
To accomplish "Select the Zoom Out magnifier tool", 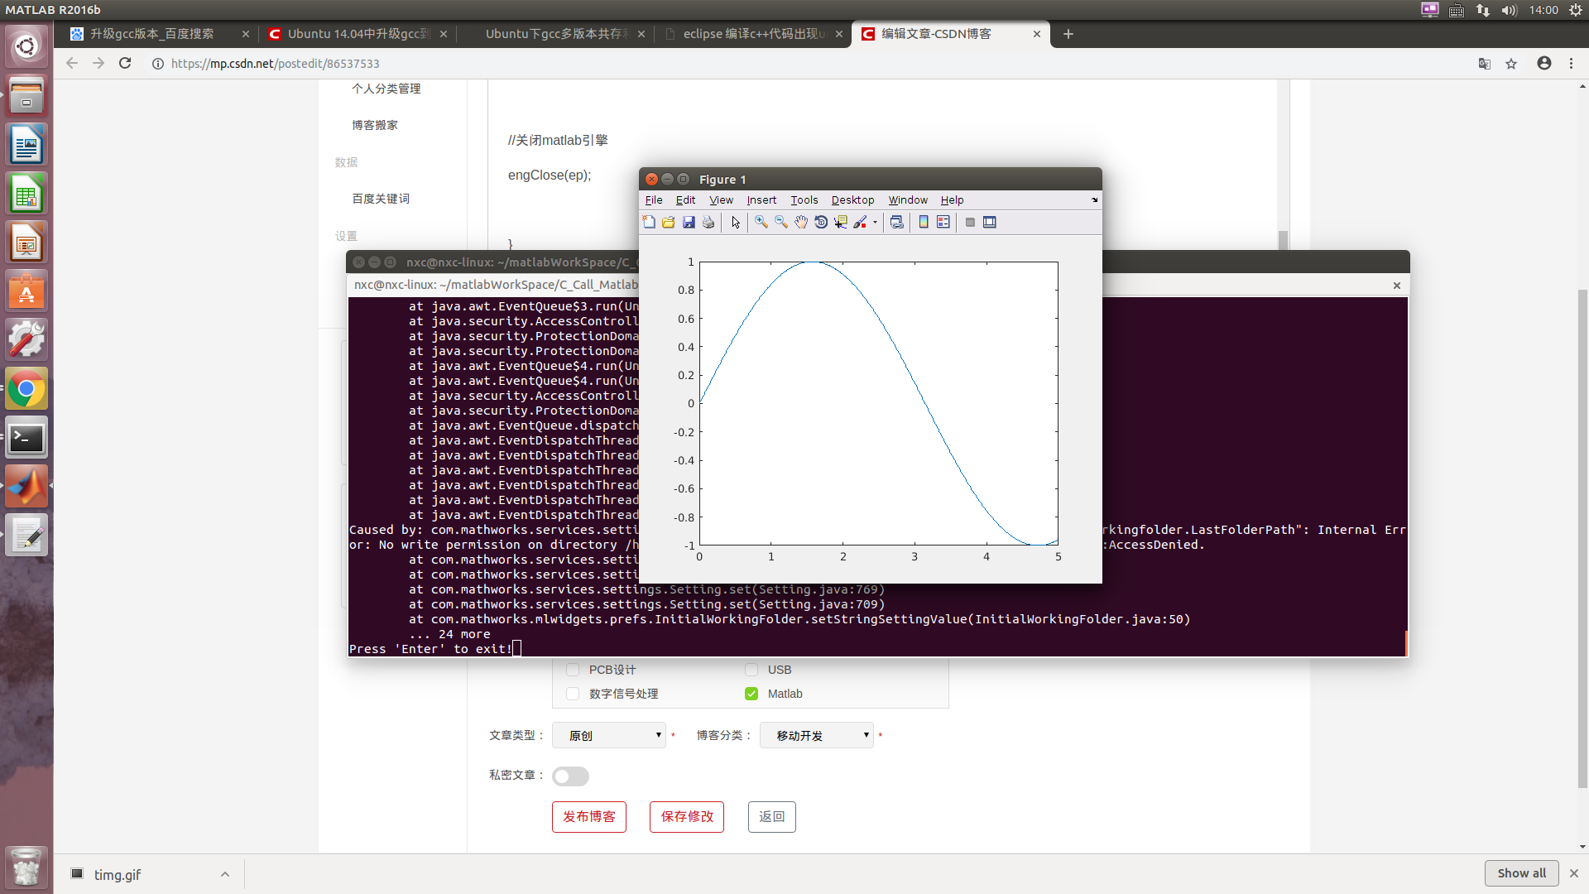I will (x=780, y=222).
